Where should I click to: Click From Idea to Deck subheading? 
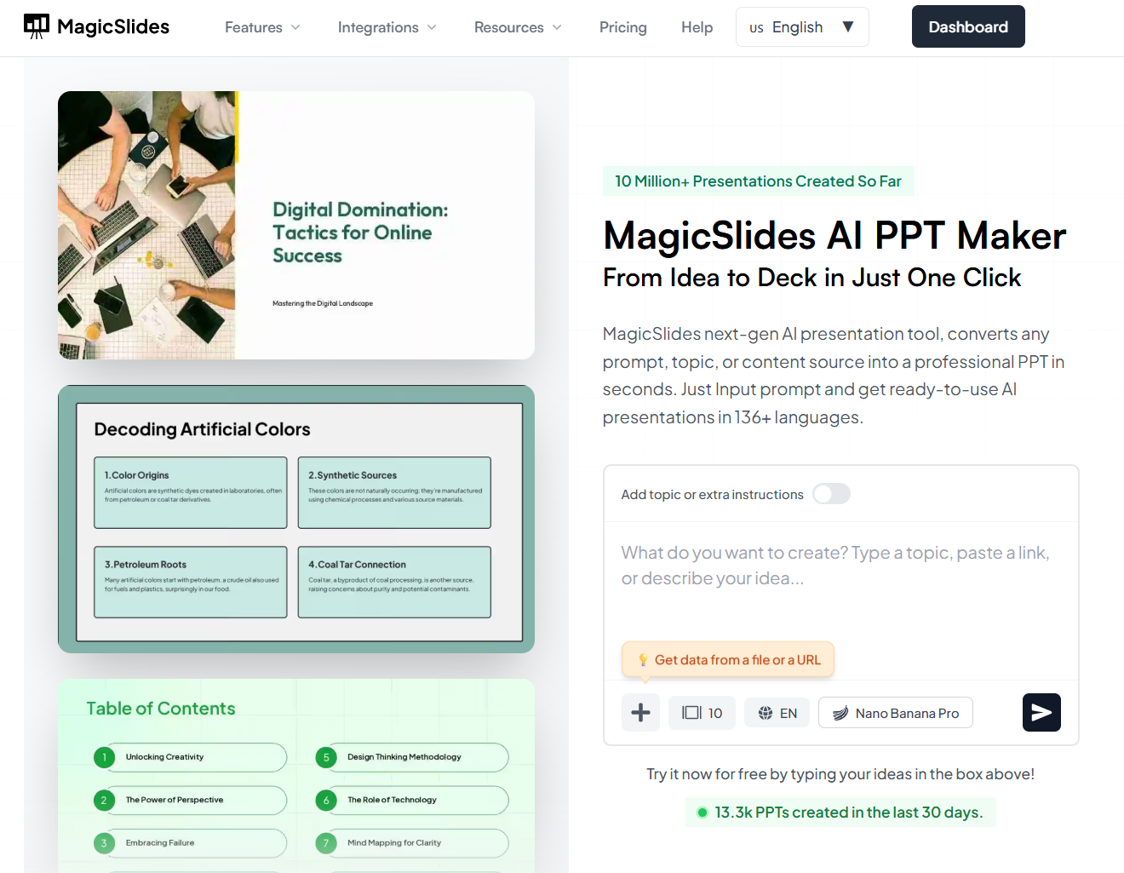pyautogui.click(x=812, y=278)
